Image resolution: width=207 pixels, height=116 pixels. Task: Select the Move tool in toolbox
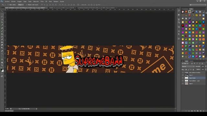[x=2, y=11]
